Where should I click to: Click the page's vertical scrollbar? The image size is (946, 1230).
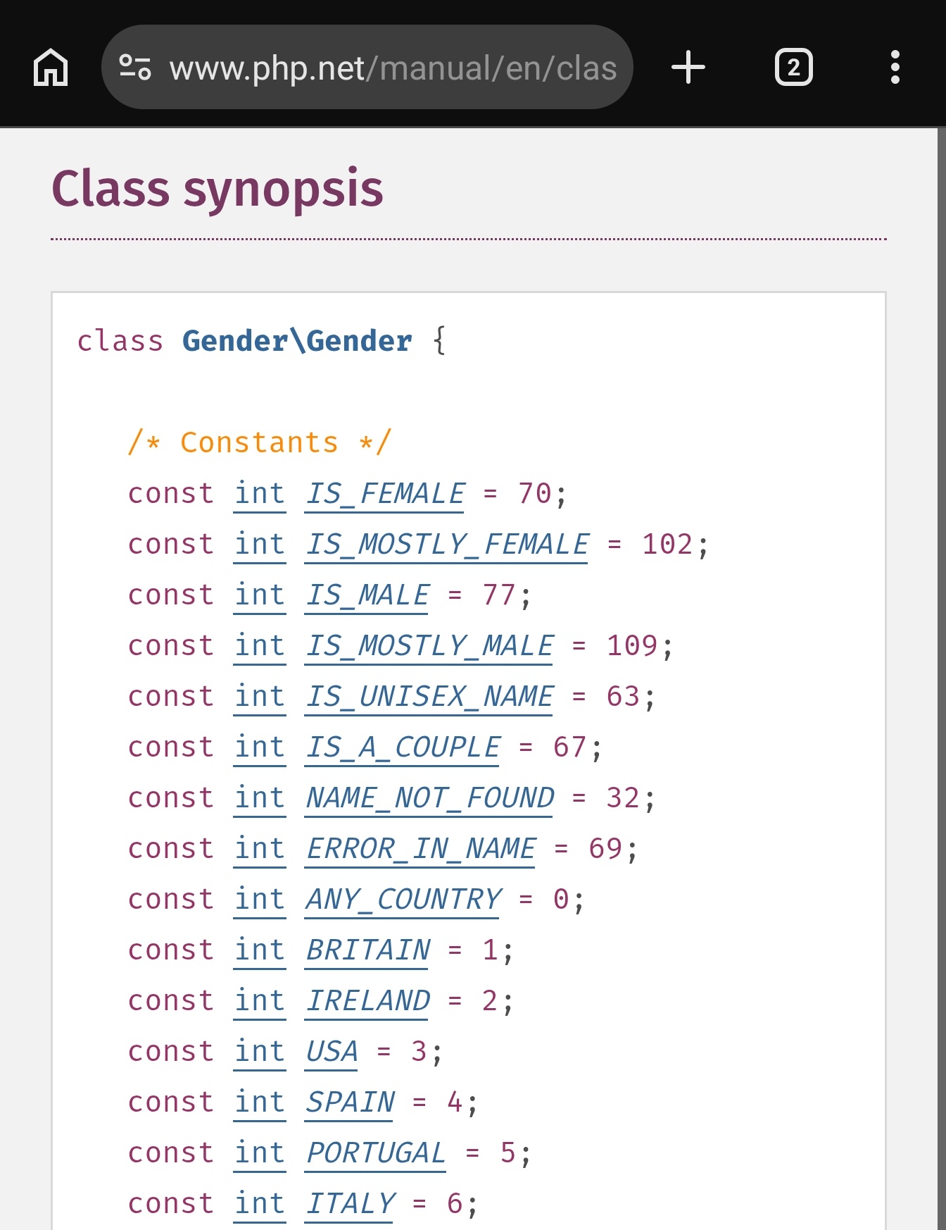tap(941, 634)
